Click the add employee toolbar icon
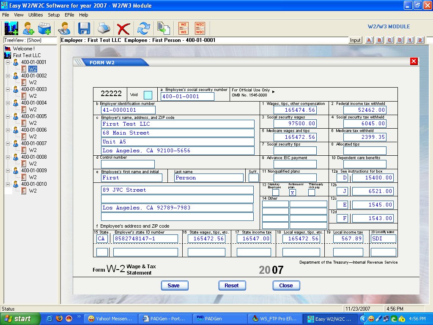The image size is (433, 325). [28, 28]
